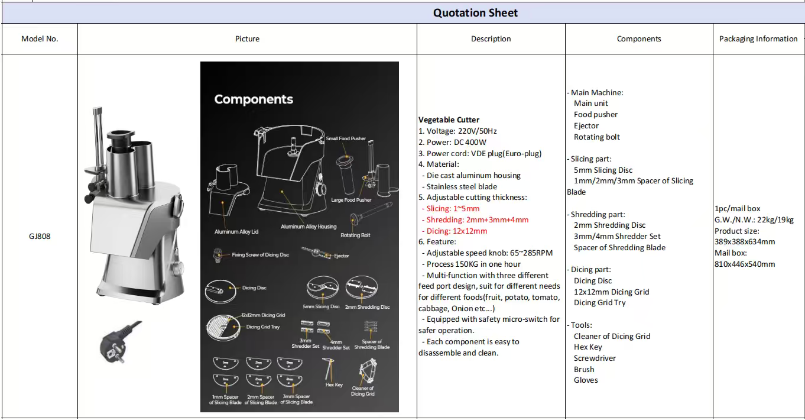The width and height of the screenshot is (805, 420).
Task: Select the red "Shredding: 2mm+3mm+4mm" line
Action: point(475,220)
